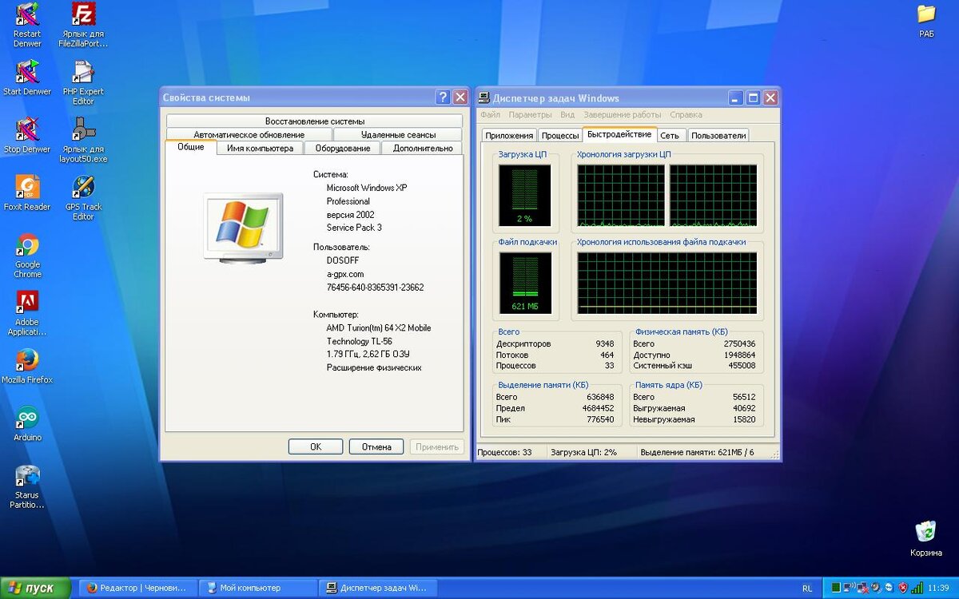This screenshot has height=599, width=959.
Task: Click the Невыгружаемая value 15820
Action: pyautogui.click(x=744, y=419)
